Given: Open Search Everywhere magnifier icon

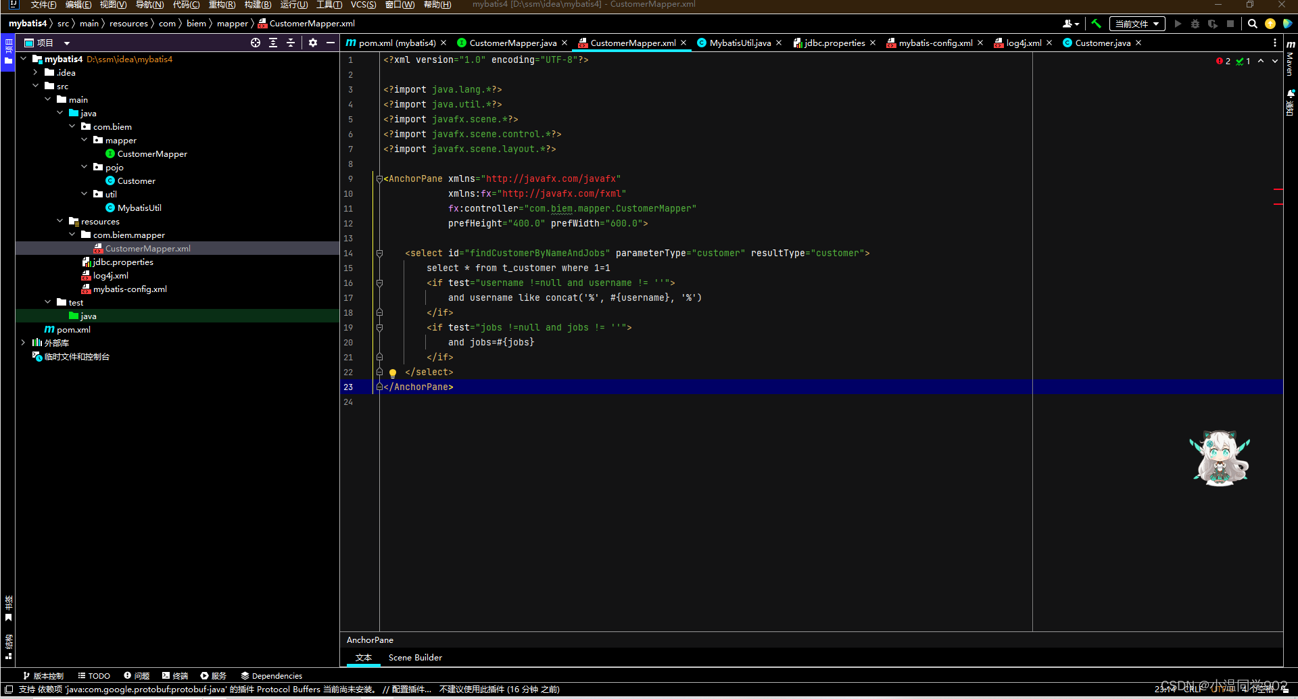Looking at the screenshot, I should [x=1252, y=24].
